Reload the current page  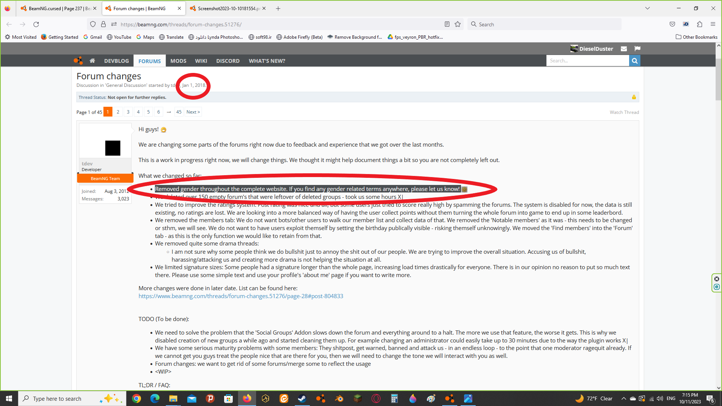click(x=36, y=24)
